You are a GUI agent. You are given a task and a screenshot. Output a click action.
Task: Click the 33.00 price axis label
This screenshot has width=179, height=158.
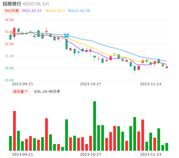9,32
